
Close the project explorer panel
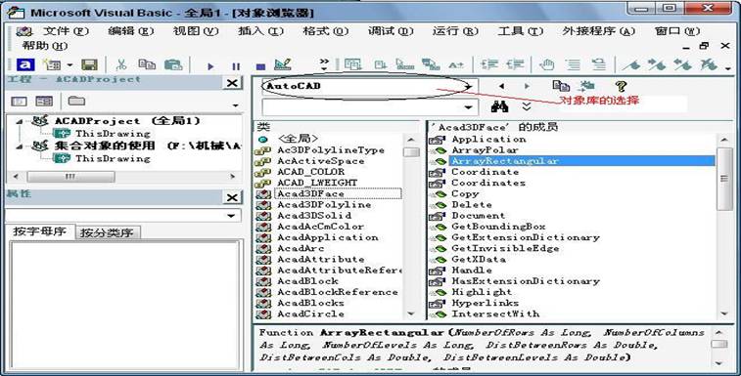pos(232,83)
